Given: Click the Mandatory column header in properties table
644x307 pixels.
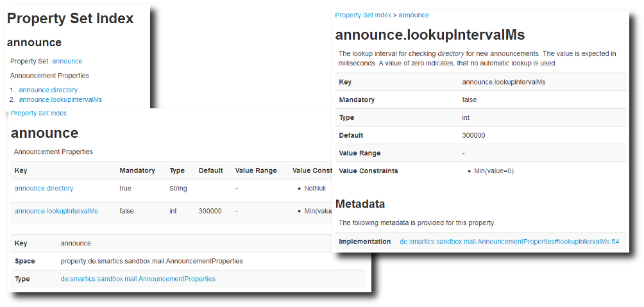Looking at the screenshot, I should click(137, 170).
